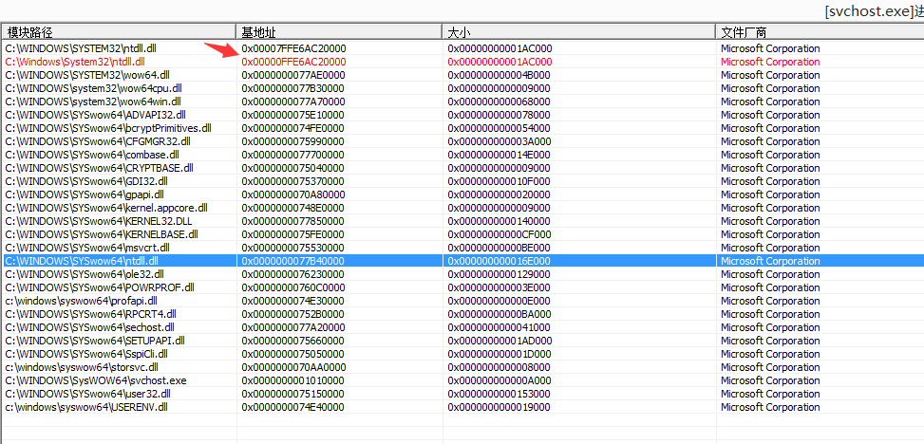Sort by the 模块路径 column header
This screenshot has width=924, height=444.
pos(119,32)
